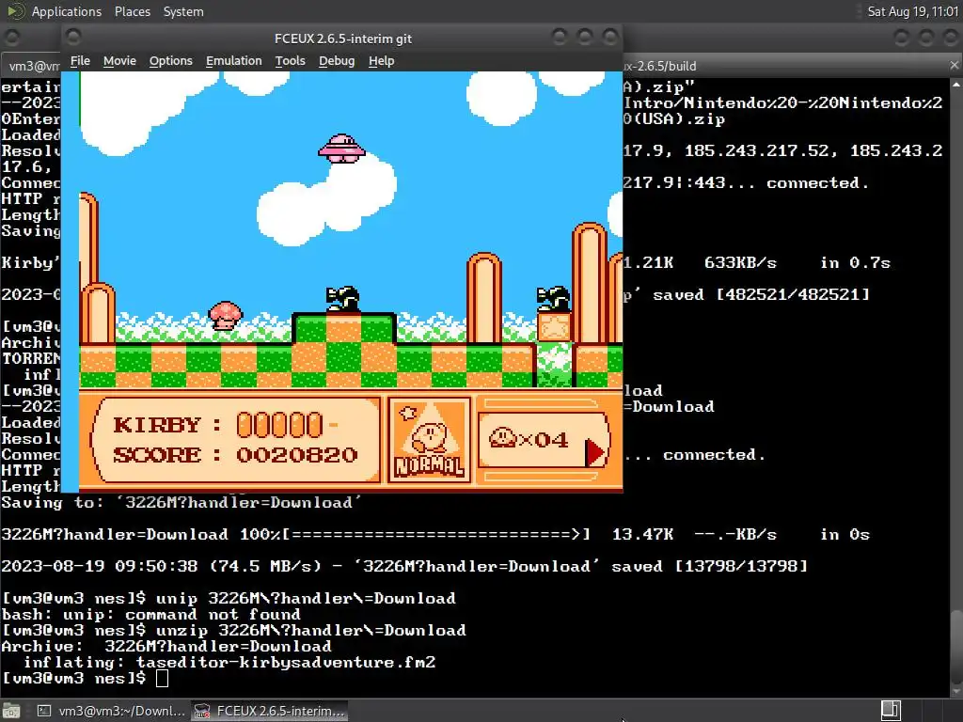Click the star block in the game

(554, 326)
